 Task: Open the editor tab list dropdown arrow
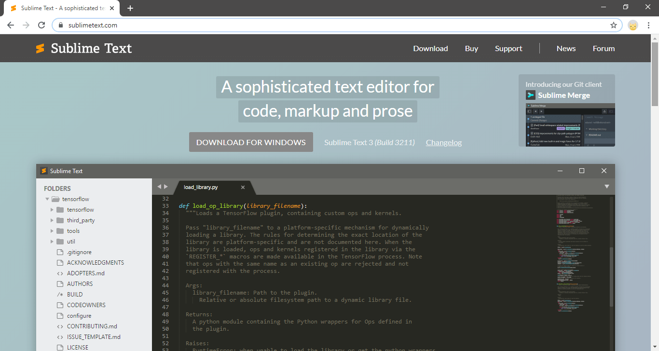[x=607, y=187]
